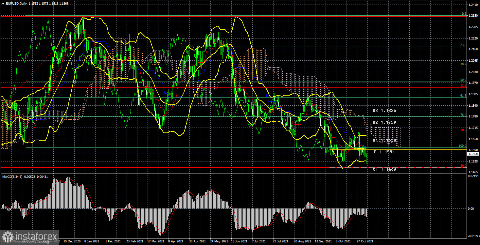Screen dimensions: 480x245
Task: Click the current price tag 1.1568
Action: (473, 154)
